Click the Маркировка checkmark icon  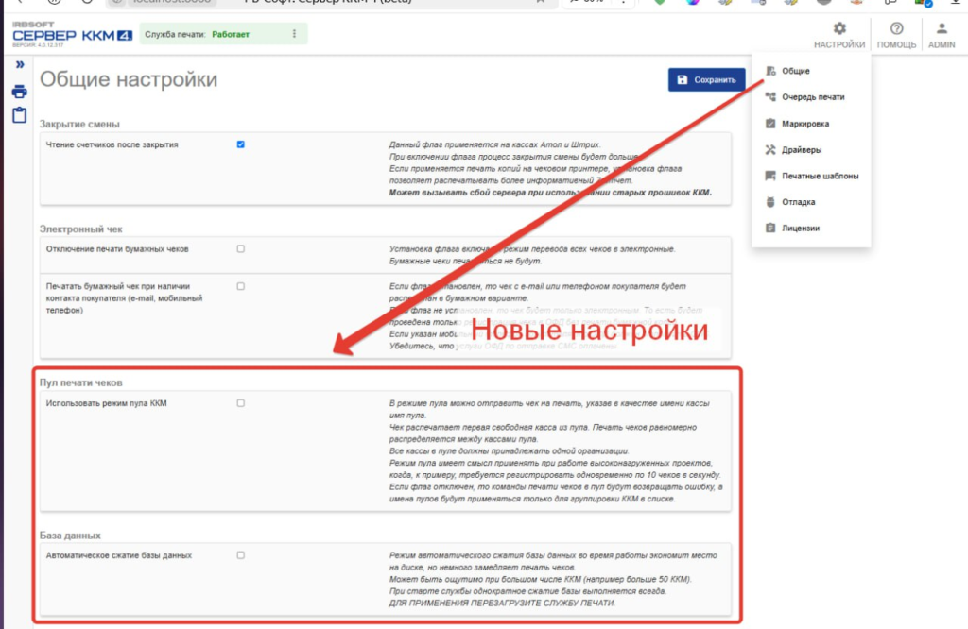[x=770, y=124]
